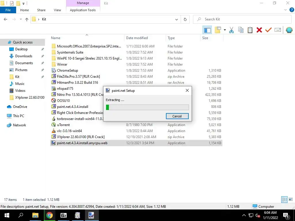Click the taskbar search magnifier

click(x=21, y=215)
